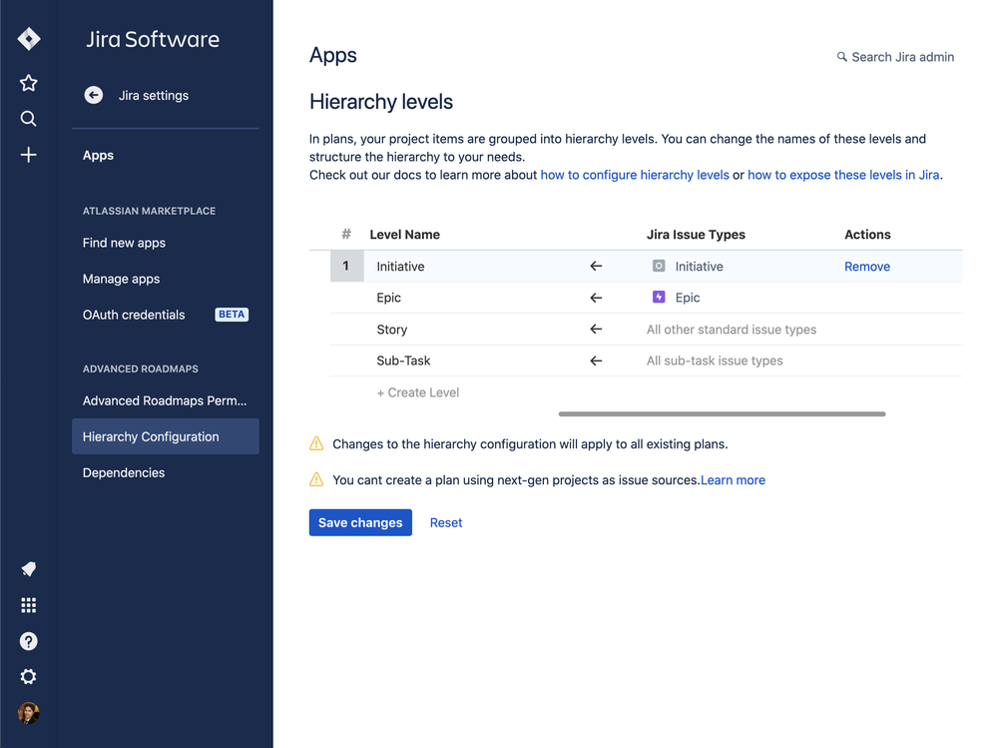This screenshot has height=748, width=997.
Task: Open OAuth credentials page
Action: tap(134, 315)
